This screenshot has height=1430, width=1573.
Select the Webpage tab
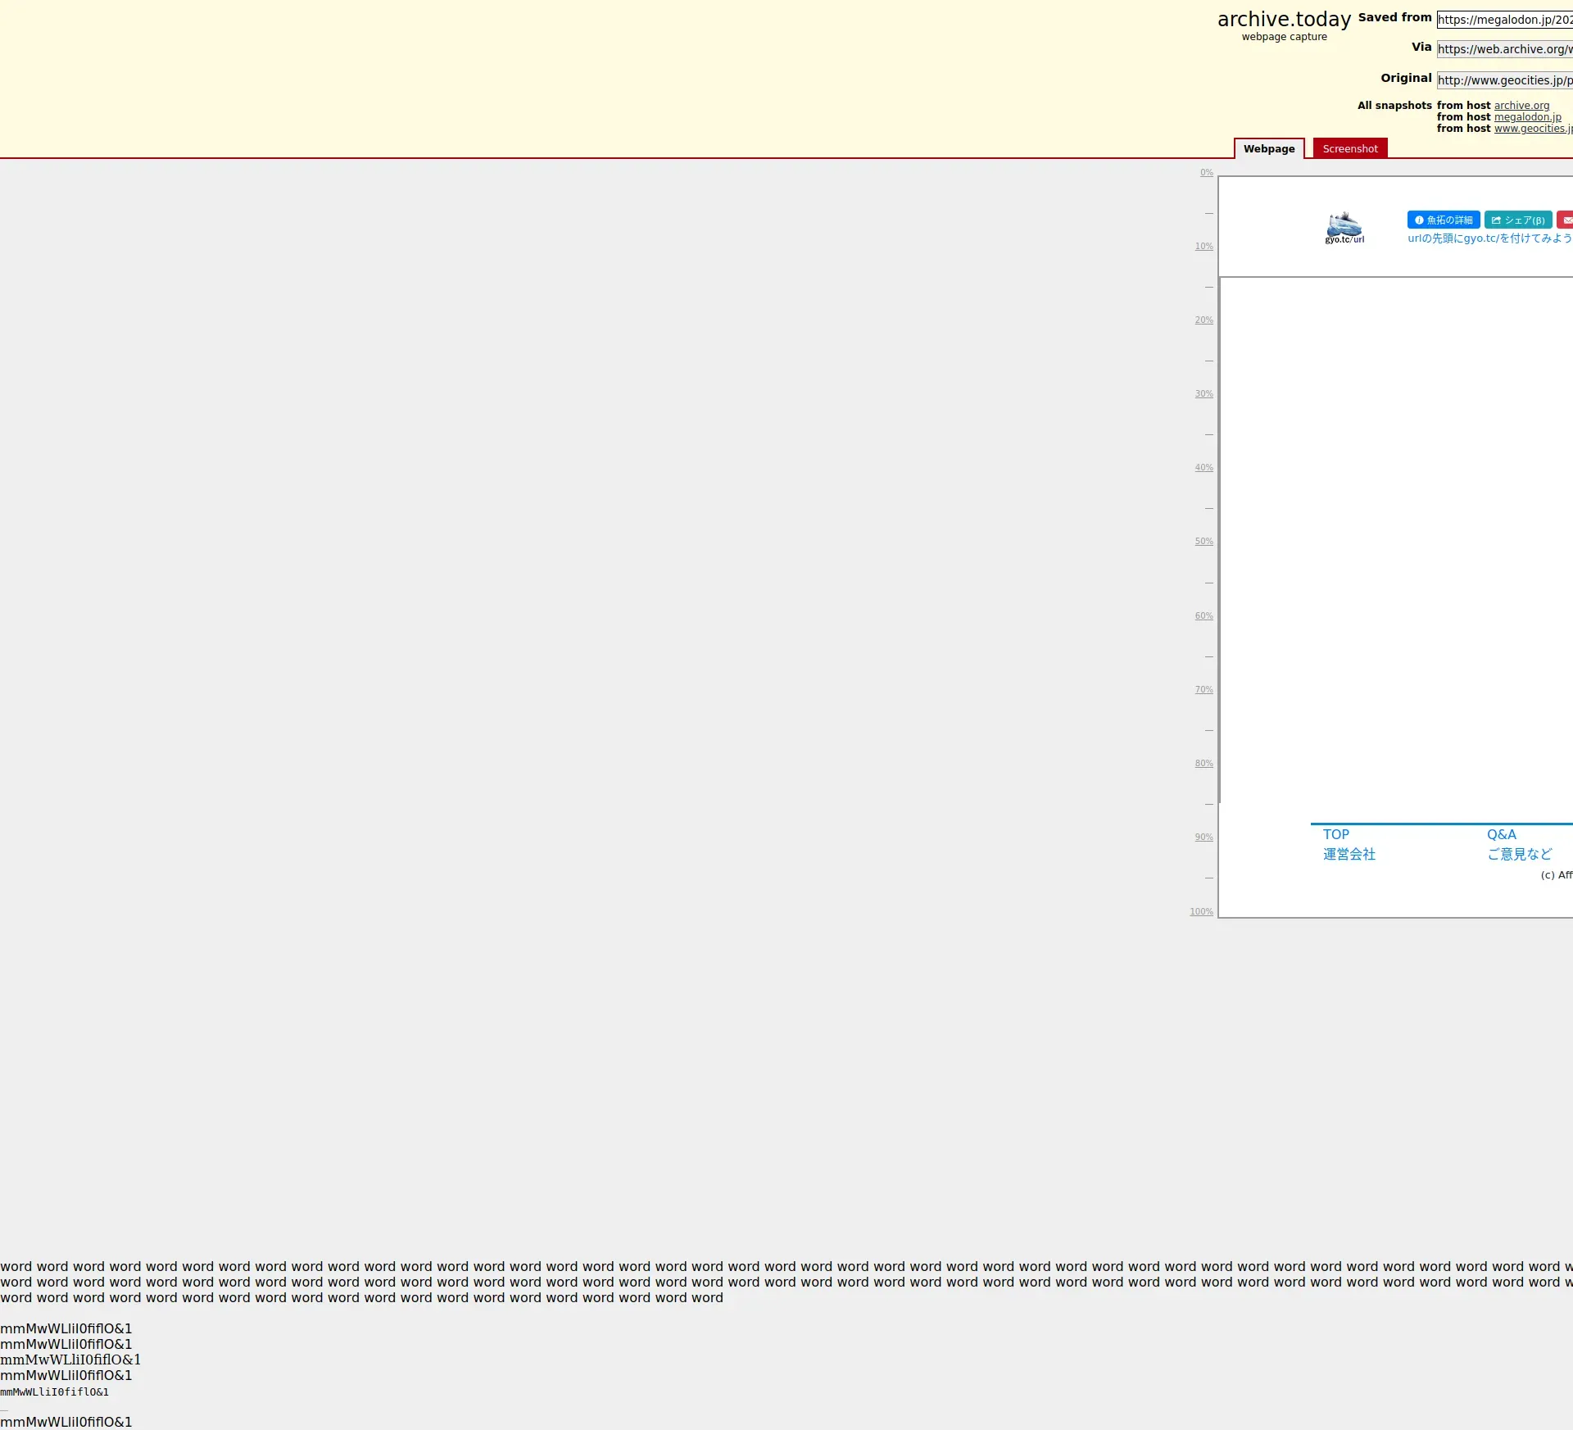[1268, 148]
